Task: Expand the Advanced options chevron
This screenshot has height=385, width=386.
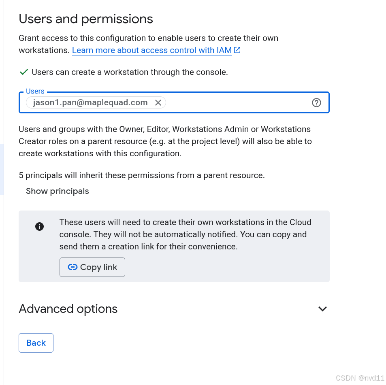Action: (x=322, y=309)
